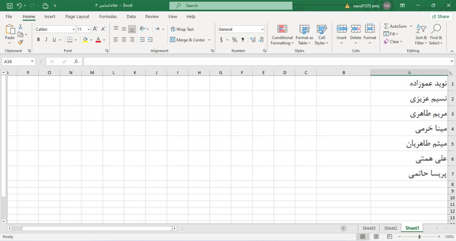Screen dimensions: 456x241
Task: Switch to Sheet2 worksheet tab
Action: point(390,228)
